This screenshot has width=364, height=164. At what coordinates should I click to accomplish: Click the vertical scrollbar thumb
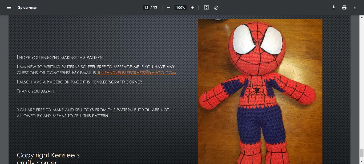[362, 153]
